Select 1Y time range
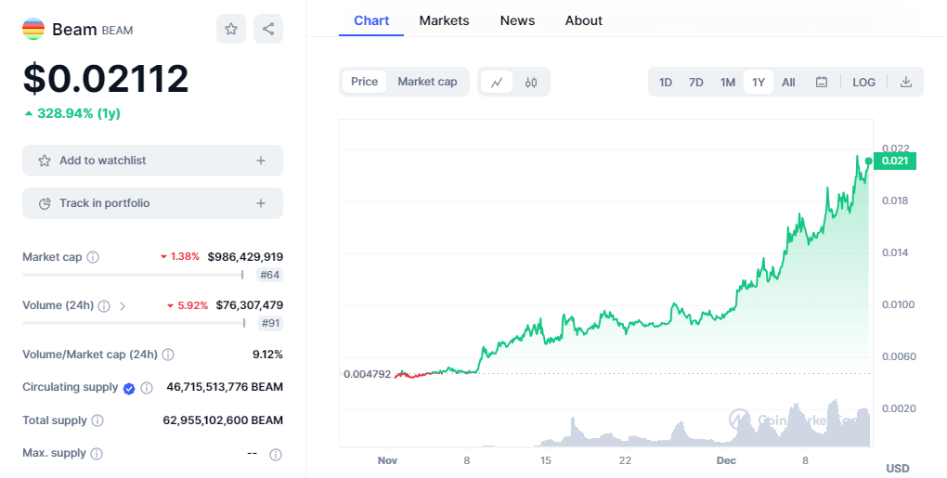The width and height of the screenshot is (947, 478). 759,82
